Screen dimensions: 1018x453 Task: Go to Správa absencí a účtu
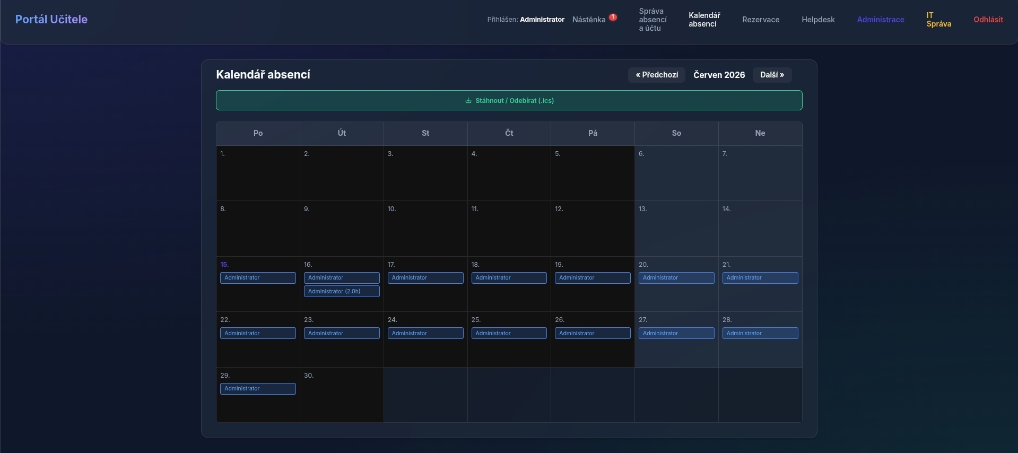click(x=652, y=20)
